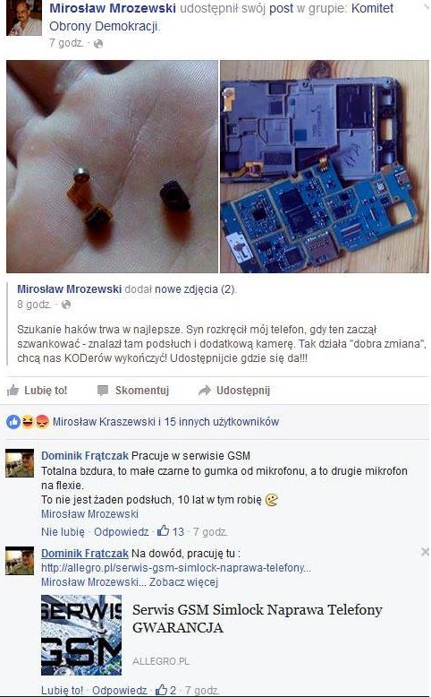The image size is (431, 697).
Task: Click the Skomentuj speech bubble icon
Action: 103,391
